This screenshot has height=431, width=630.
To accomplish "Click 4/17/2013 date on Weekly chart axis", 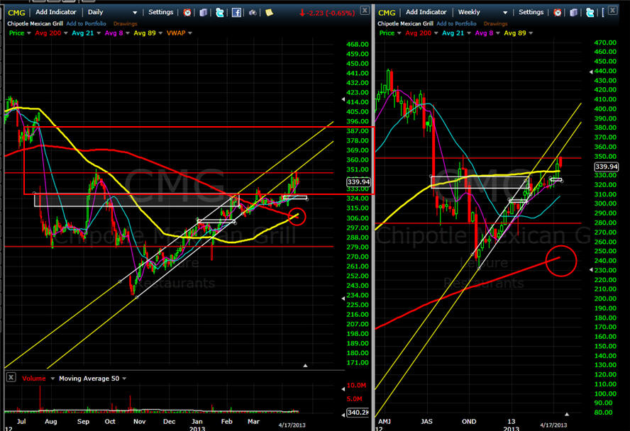I will click(x=553, y=425).
